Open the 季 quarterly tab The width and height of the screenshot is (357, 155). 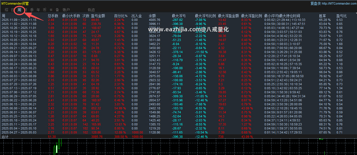tap(32, 10)
